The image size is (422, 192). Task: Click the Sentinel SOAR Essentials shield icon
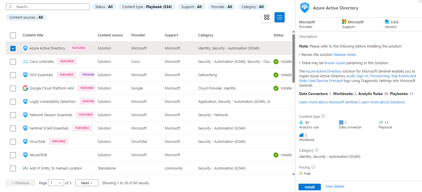click(x=25, y=128)
